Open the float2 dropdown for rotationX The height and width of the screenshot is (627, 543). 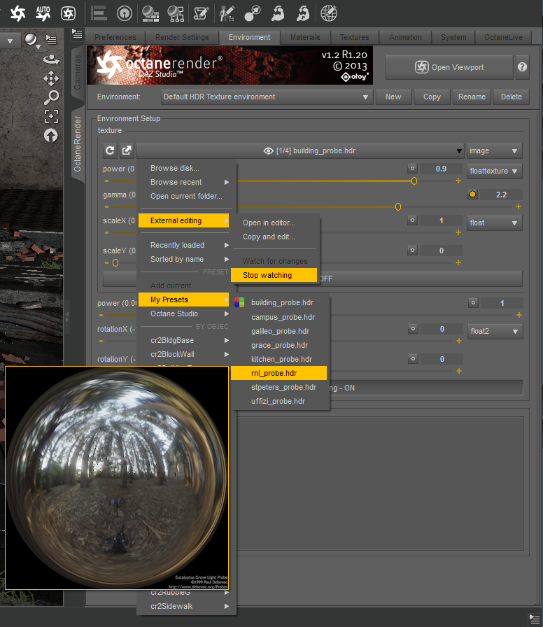495,331
